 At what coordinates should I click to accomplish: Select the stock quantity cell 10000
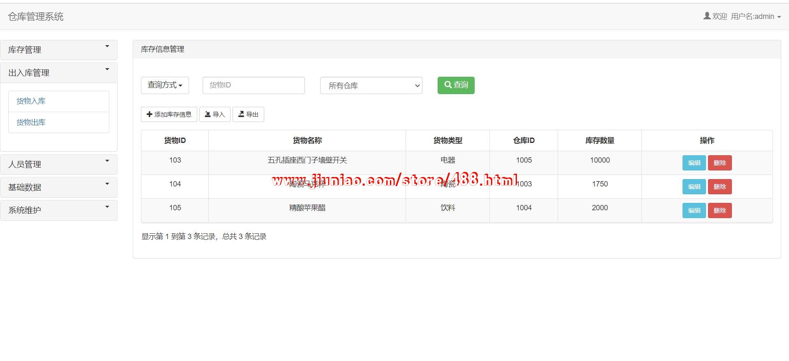600,163
